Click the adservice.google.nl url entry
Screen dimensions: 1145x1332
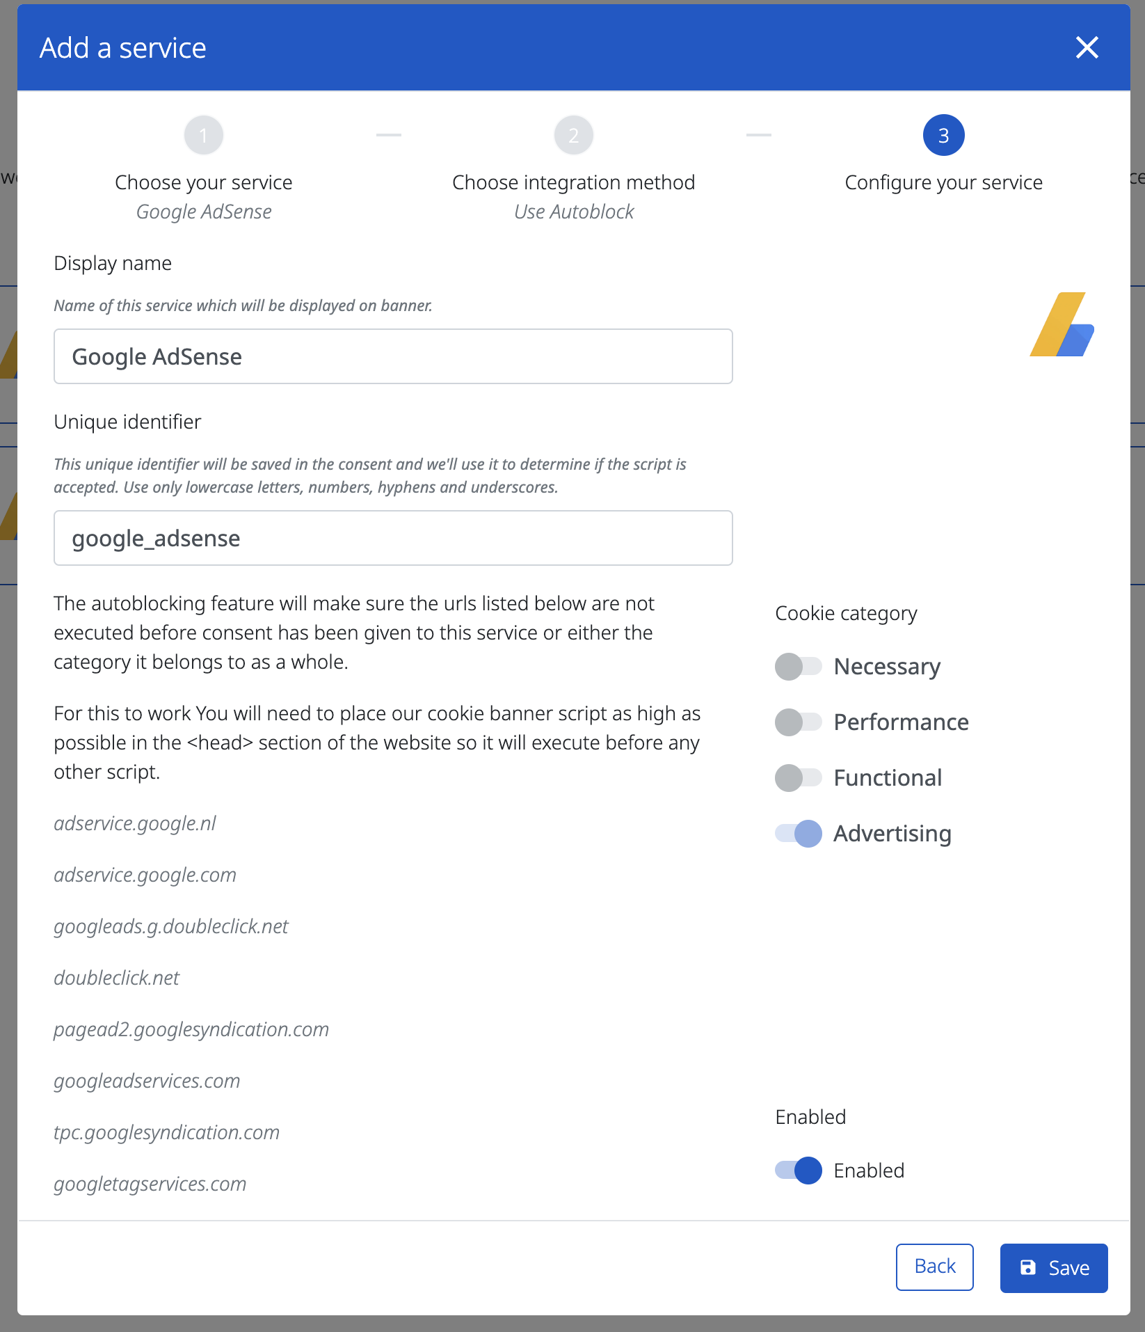click(135, 823)
